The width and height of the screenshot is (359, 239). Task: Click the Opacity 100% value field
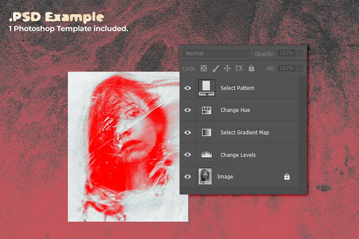pyautogui.click(x=286, y=53)
